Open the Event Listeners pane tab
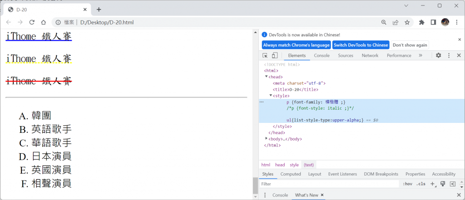This screenshot has width=465, height=200. pyautogui.click(x=342, y=174)
